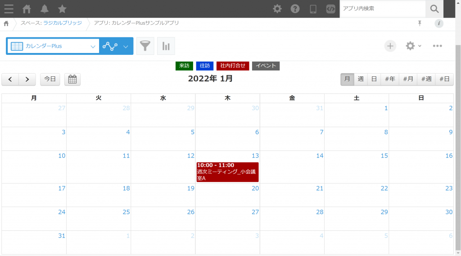461x256 pixels.
Task: Switch to 週 week view
Action: coord(361,79)
